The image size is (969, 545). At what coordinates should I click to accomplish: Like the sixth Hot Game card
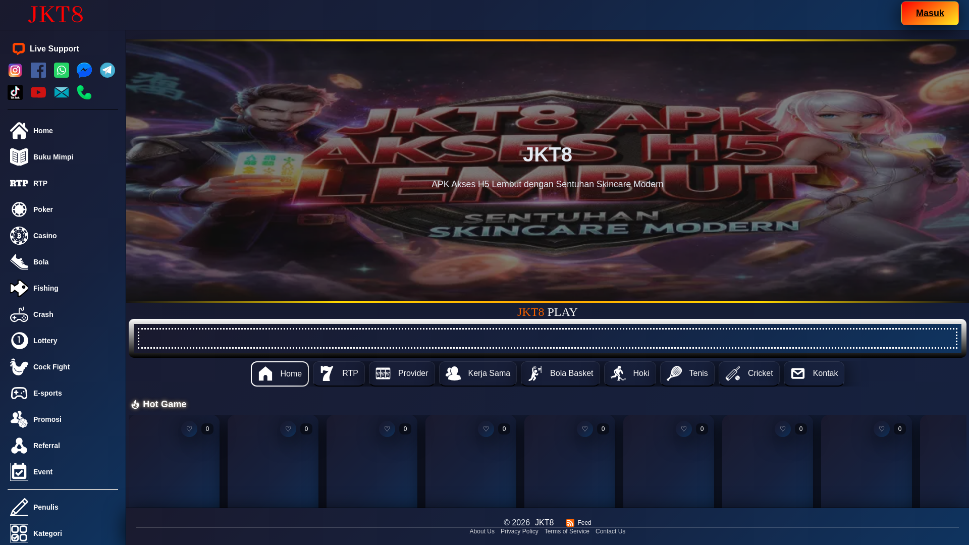684,429
